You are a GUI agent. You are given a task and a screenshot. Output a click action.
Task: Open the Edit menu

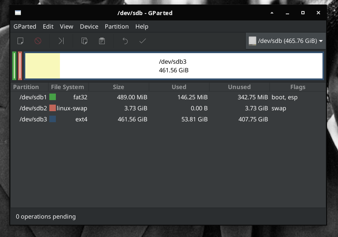click(x=48, y=27)
